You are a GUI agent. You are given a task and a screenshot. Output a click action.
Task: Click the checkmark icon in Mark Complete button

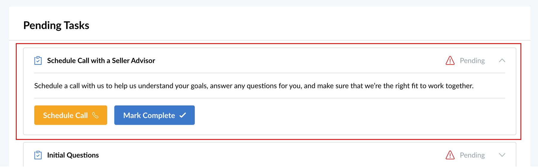(x=183, y=115)
